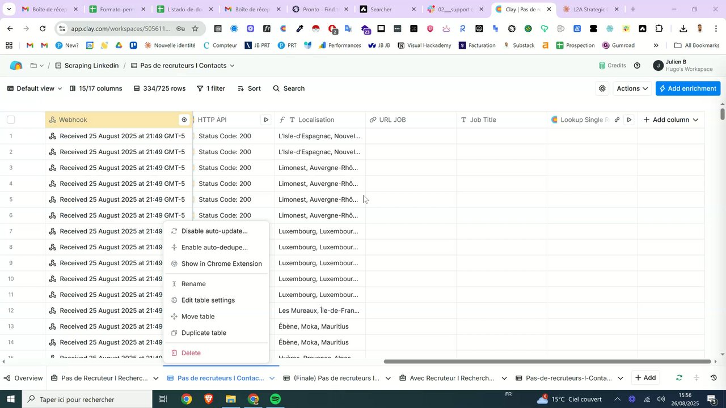
Task: Reload the page in the browser
Action: pyautogui.click(x=43, y=29)
